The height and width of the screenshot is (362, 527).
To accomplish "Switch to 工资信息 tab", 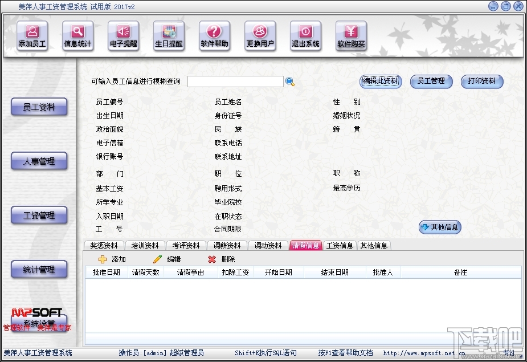I will point(340,246).
